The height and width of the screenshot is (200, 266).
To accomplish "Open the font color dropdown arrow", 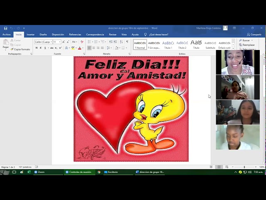I will point(83,48).
